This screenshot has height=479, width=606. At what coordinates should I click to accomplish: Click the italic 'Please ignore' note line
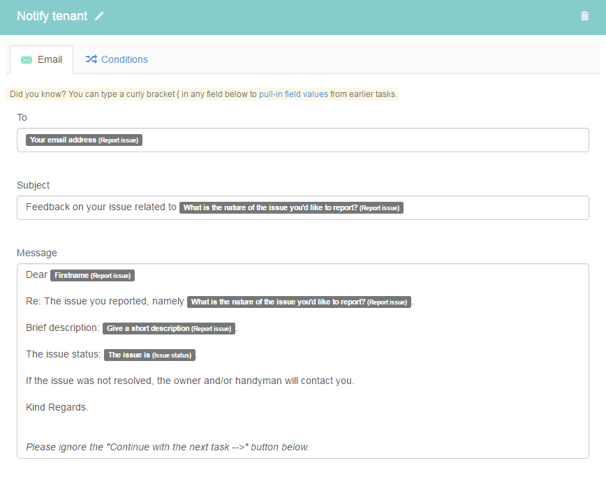(168, 447)
